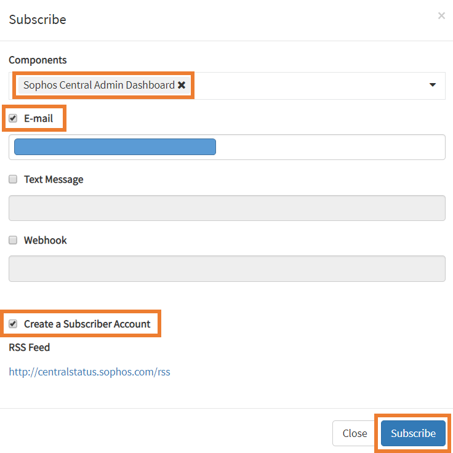Remove the Sophos Central Admin Dashboard tag
Viewport: 453px width, 453px height.
coord(182,86)
